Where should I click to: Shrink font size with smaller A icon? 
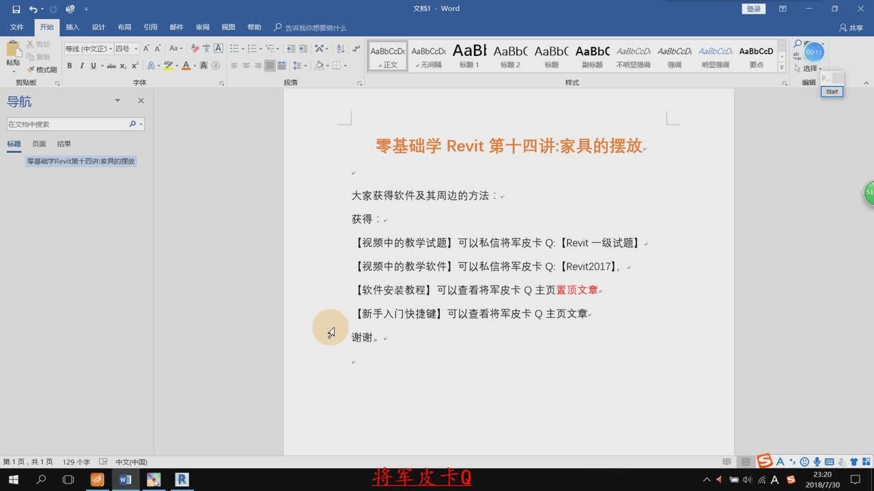[157, 48]
